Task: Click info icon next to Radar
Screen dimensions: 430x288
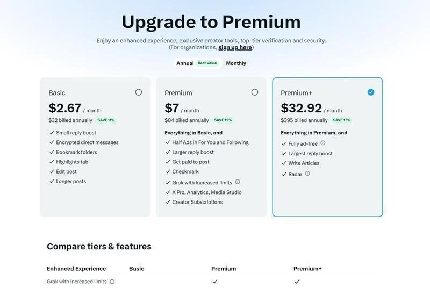Action: [307, 174]
